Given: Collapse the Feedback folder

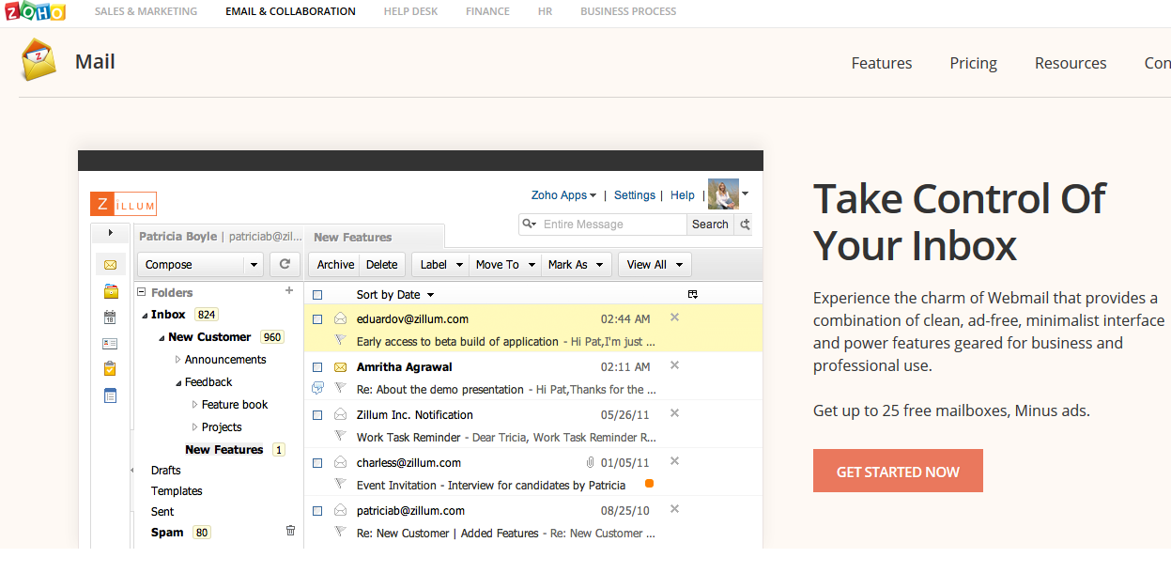Looking at the screenshot, I should (x=178, y=383).
